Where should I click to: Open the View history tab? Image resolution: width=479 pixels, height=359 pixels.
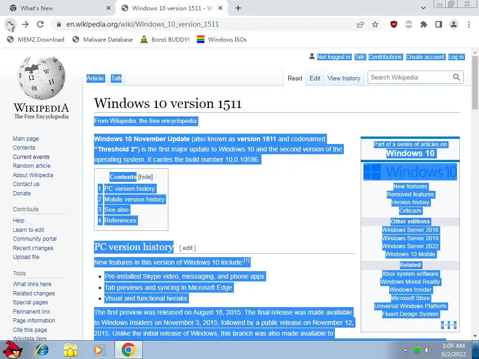point(344,78)
